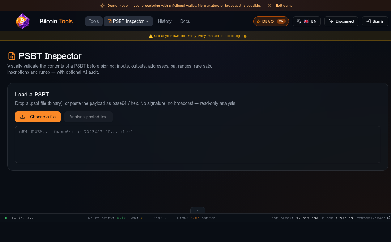The height and width of the screenshot is (242, 391).
Task: Click Analyse pasted text button
Action: [x=88, y=117]
